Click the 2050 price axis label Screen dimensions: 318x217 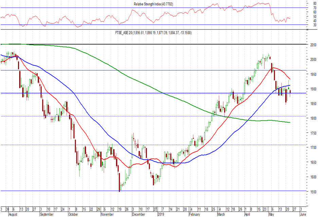[313, 45]
